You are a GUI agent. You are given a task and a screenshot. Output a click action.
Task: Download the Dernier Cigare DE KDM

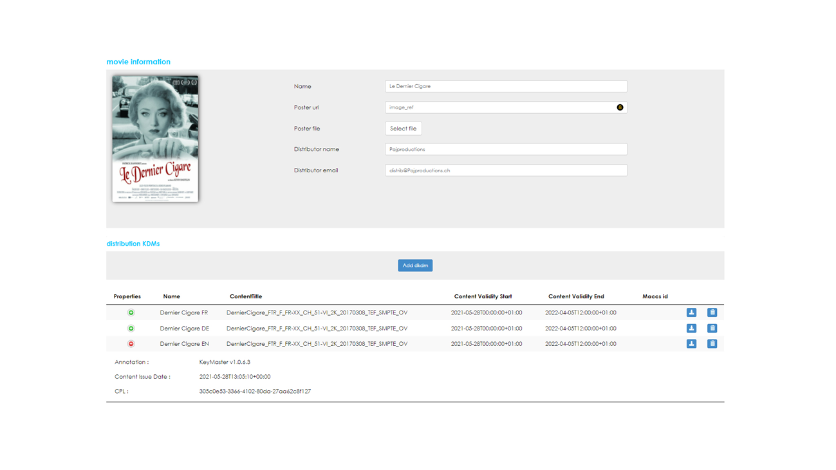(691, 328)
